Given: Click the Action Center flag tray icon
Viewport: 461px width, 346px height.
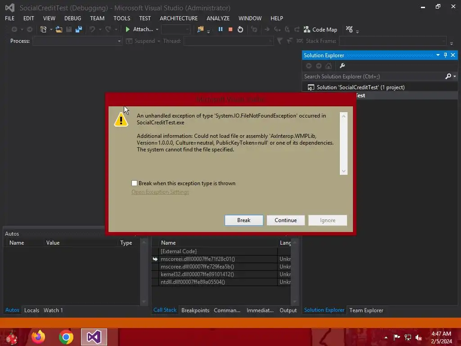Looking at the screenshot, I should (x=397, y=337).
